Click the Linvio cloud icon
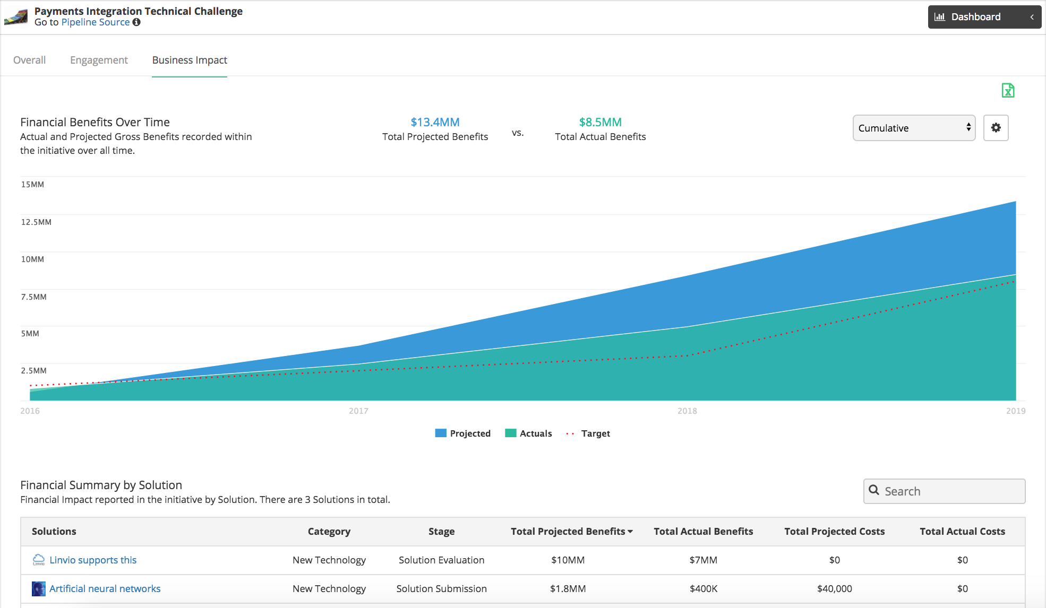This screenshot has height=608, width=1046. pos(39,560)
